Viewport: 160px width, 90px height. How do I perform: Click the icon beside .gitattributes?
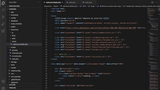(9, 79)
